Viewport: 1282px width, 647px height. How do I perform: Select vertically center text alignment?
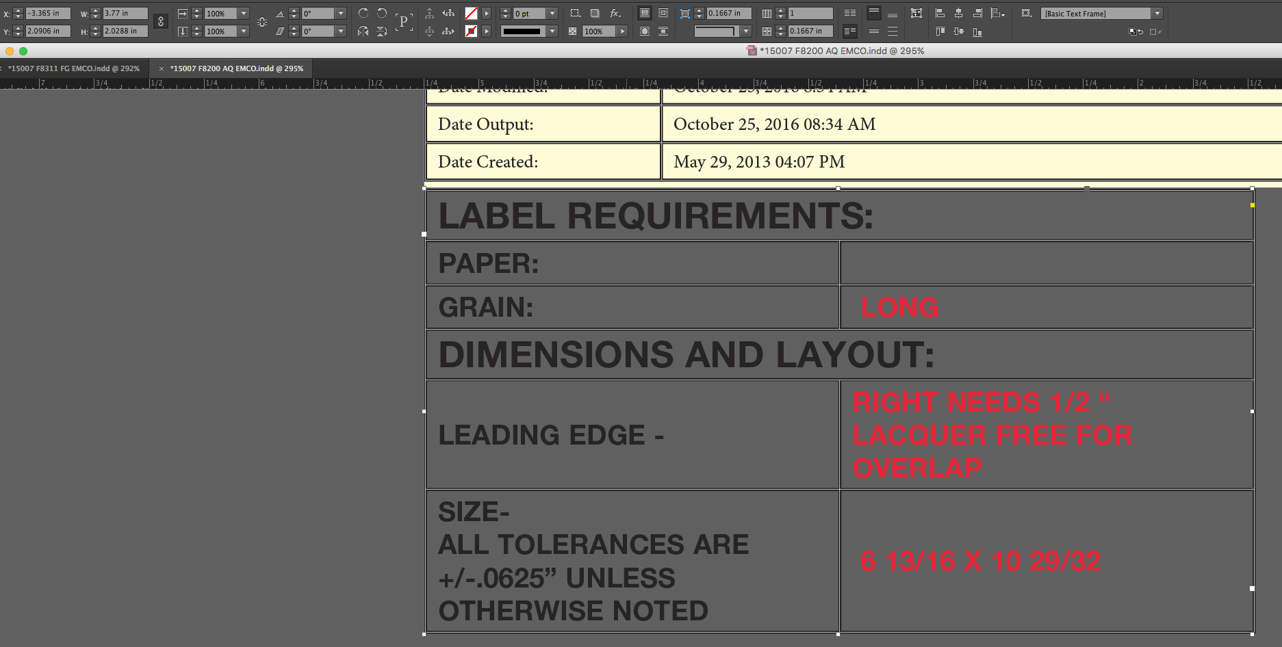[874, 31]
